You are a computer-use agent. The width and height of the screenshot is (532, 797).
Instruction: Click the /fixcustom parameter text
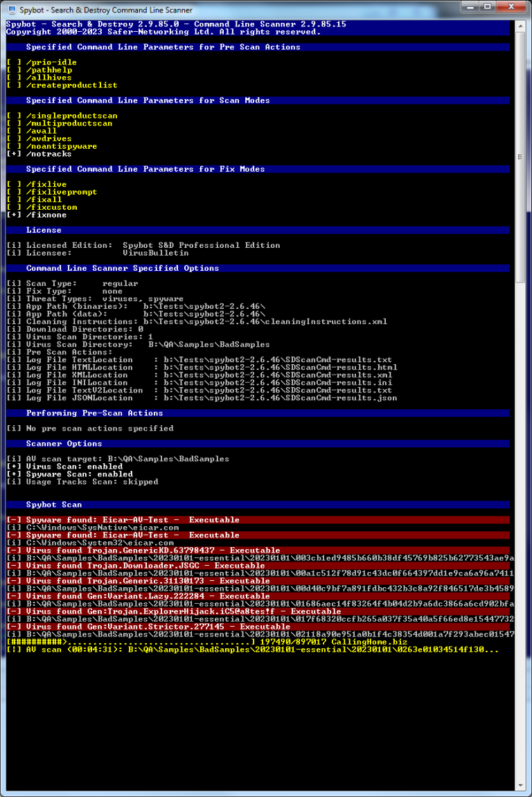(x=51, y=207)
